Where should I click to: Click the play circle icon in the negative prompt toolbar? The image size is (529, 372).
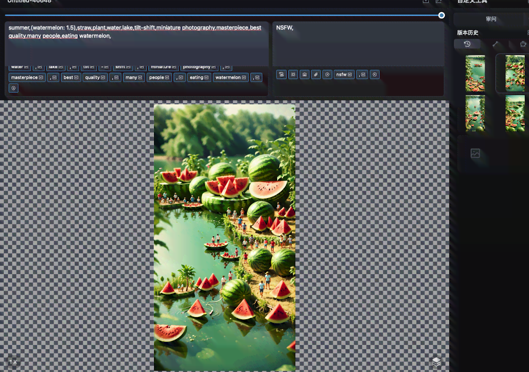pyautogui.click(x=327, y=75)
